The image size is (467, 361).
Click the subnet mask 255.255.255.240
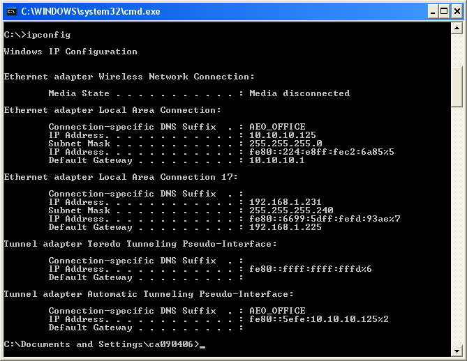pos(291,210)
